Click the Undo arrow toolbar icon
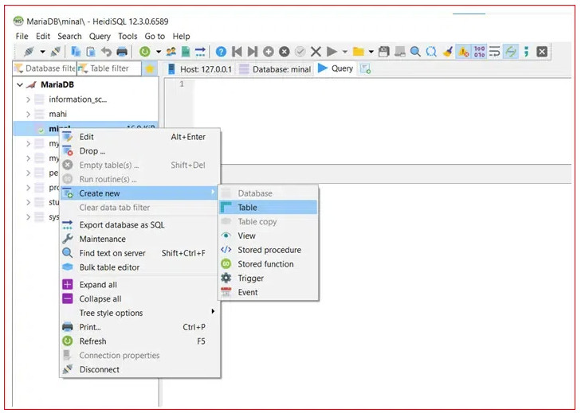This screenshot has width=581, height=413. 106,52
